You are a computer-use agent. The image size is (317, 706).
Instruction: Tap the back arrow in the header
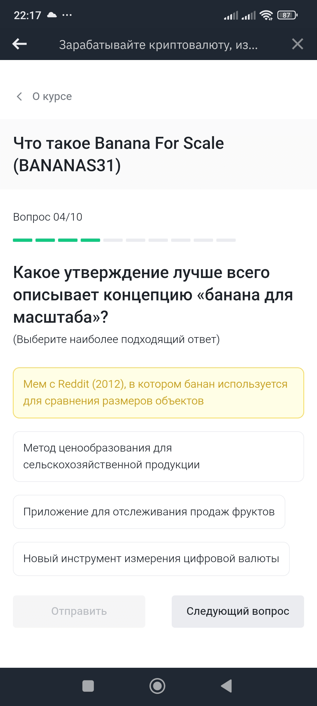[20, 44]
